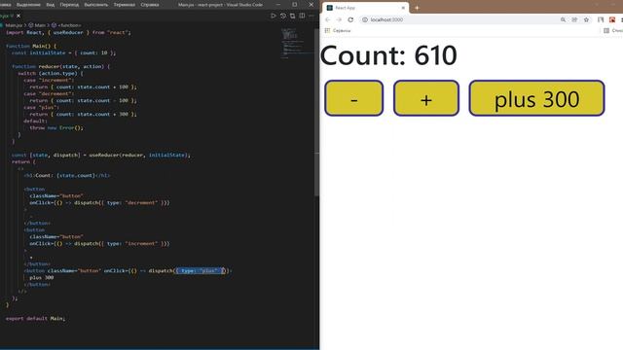Click the import React code line
Viewport: 623px width, 350px height.
tap(68, 32)
